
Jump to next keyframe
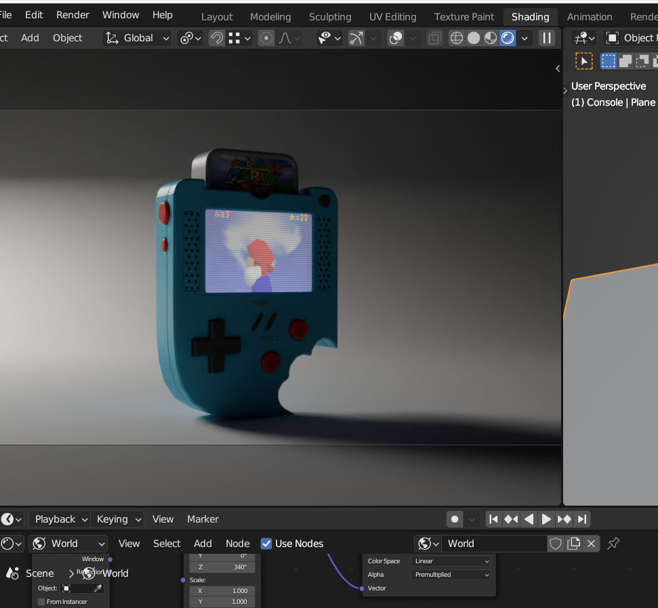click(564, 519)
